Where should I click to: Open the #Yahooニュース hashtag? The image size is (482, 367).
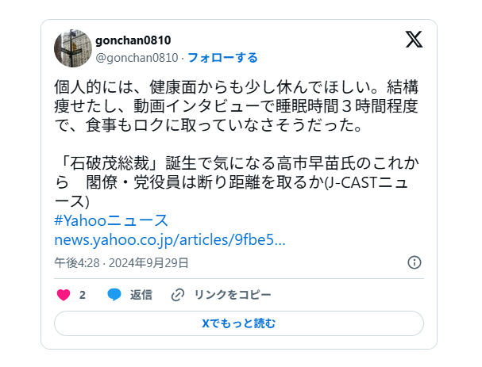111,220
